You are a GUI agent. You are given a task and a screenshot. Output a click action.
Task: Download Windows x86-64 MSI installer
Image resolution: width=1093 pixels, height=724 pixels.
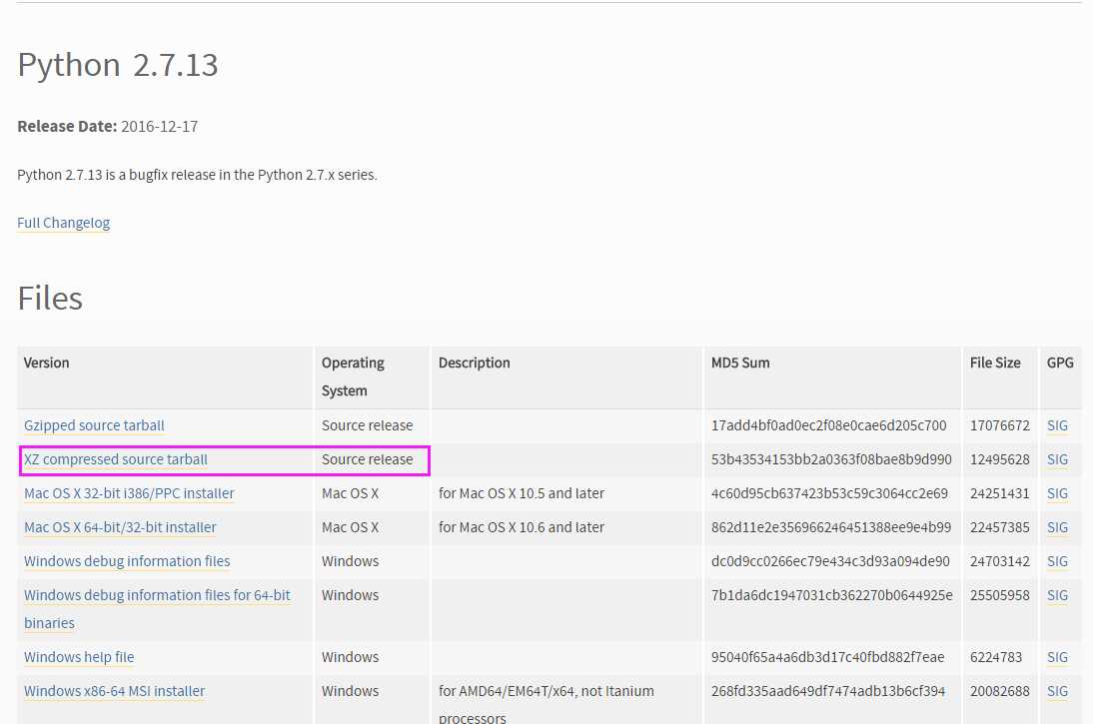(114, 691)
